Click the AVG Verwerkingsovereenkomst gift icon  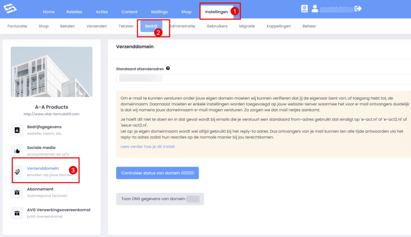17,213
